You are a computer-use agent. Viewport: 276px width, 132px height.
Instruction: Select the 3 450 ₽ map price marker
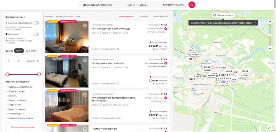pyautogui.click(x=244, y=76)
